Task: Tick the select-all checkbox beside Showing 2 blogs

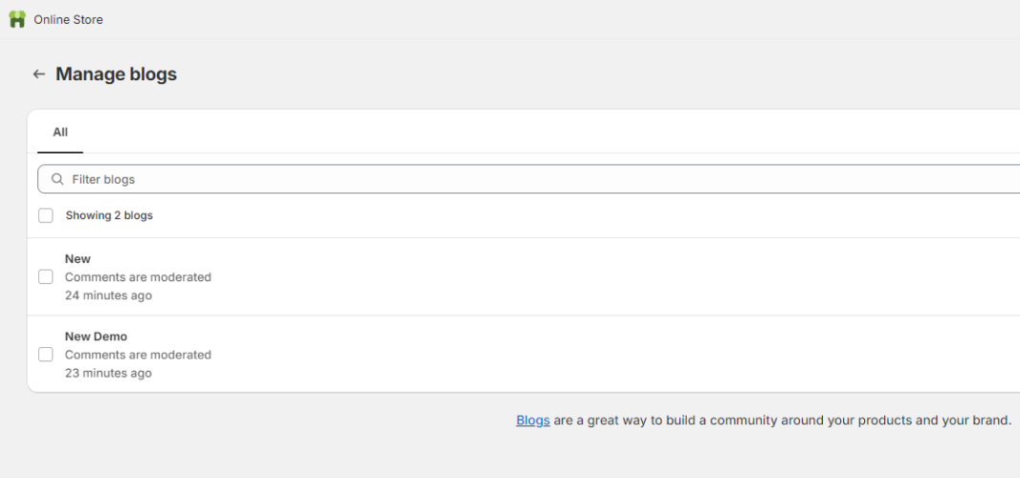Action: [x=46, y=215]
